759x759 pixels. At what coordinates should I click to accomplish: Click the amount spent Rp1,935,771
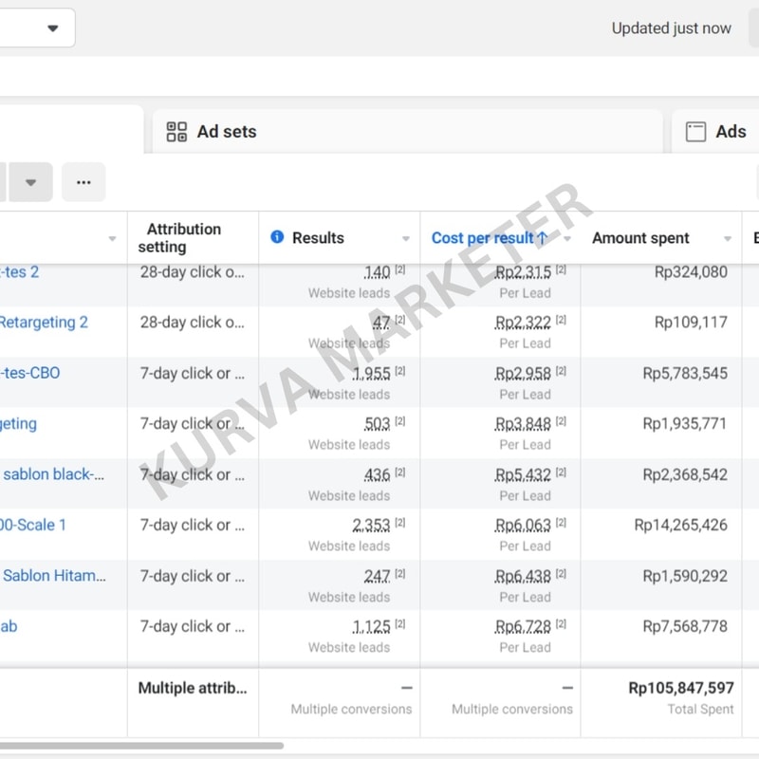685,423
